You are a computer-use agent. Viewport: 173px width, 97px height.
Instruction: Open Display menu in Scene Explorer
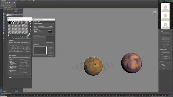click(8, 10)
